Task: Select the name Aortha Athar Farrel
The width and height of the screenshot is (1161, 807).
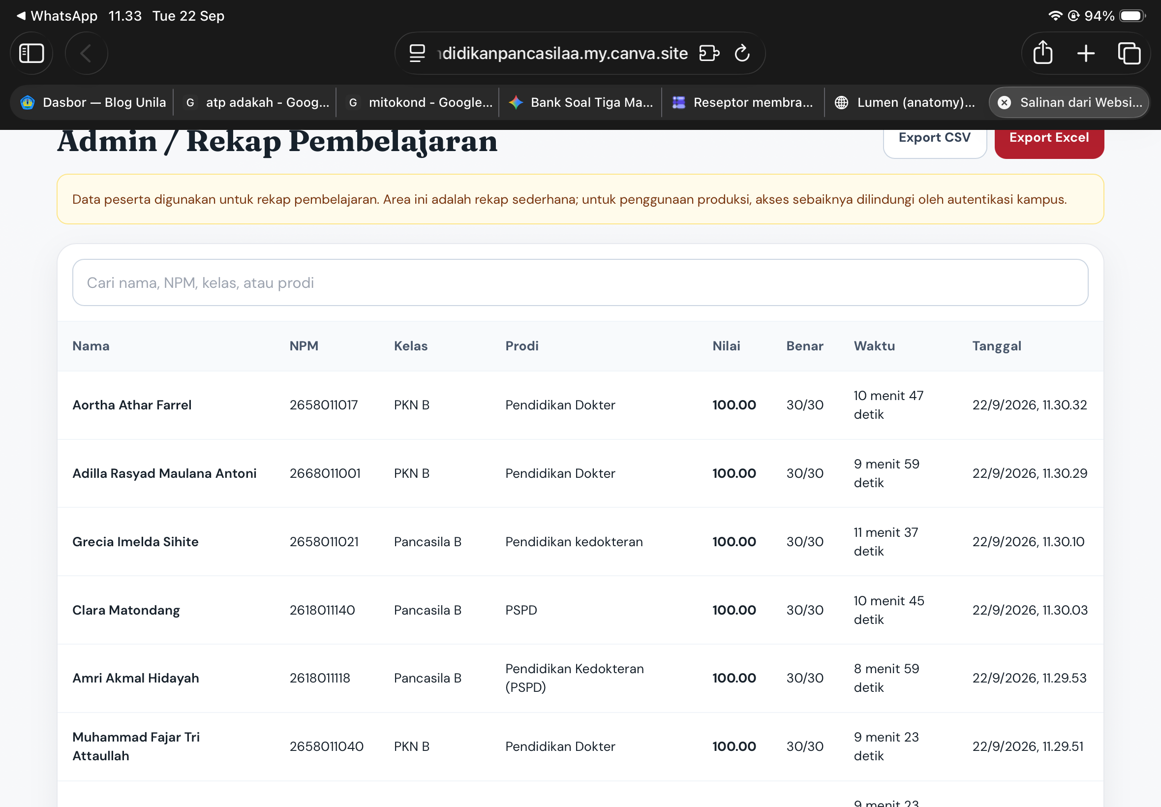Action: point(132,405)
